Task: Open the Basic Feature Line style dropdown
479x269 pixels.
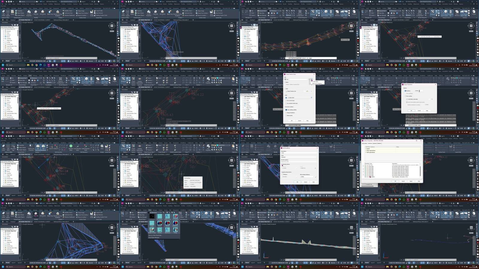Action: pyautogui.click(x=295, y=91)
